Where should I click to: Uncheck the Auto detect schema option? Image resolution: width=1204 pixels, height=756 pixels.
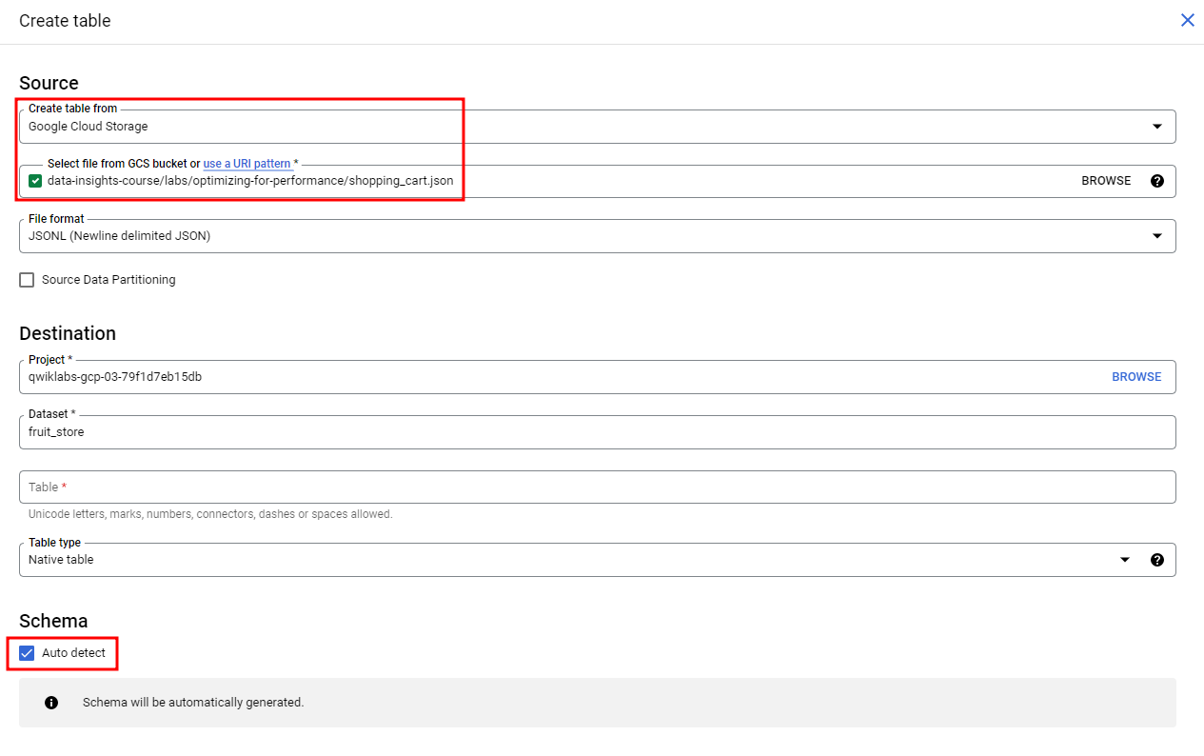(x=26, y=652)
